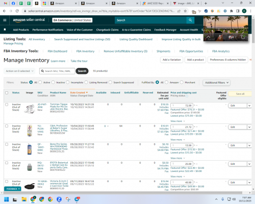Click the Add a product button
This screenshot has width=255, height=204.
pos(195,60)
